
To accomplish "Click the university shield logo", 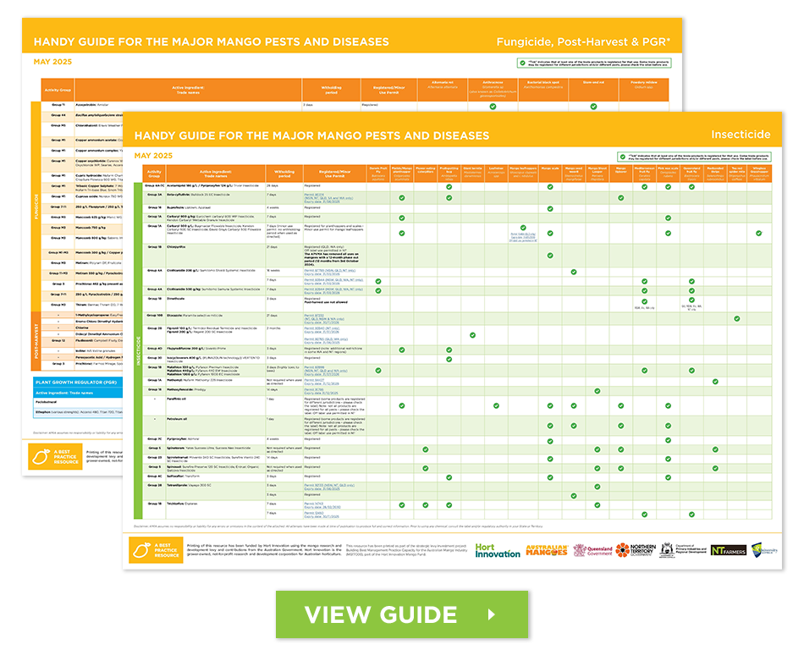I will (764, 550).
